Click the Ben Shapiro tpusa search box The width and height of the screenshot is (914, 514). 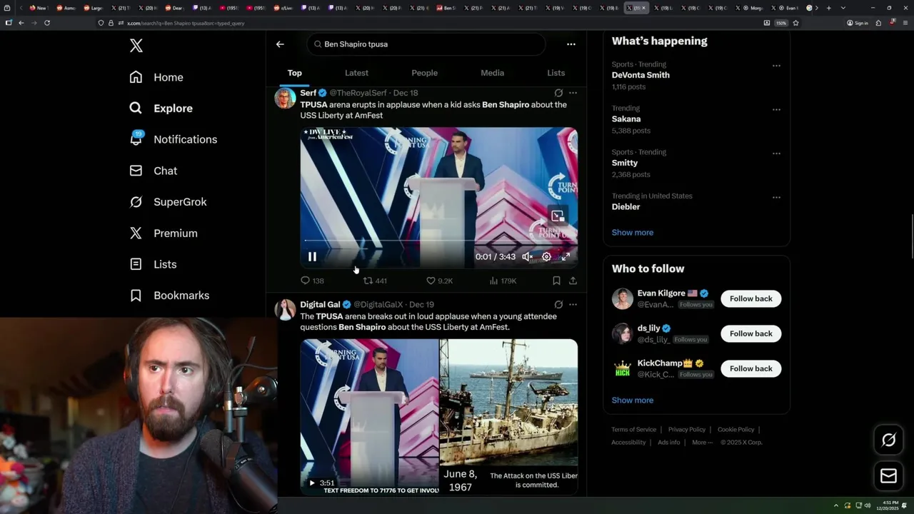pyautogui.click(x=426, y=44)
